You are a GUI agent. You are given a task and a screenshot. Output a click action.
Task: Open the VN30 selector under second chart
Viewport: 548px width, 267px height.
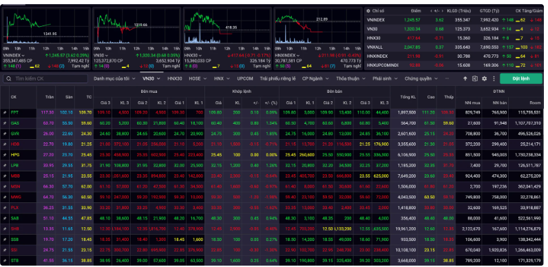[x=102, y=55]
